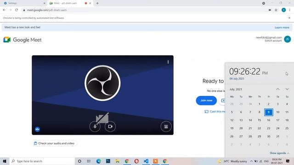Image resolution: width=294 pixels, height=165 pixels.
Task: Open visual effects button in preview
Action: click(x=166, y=126)
